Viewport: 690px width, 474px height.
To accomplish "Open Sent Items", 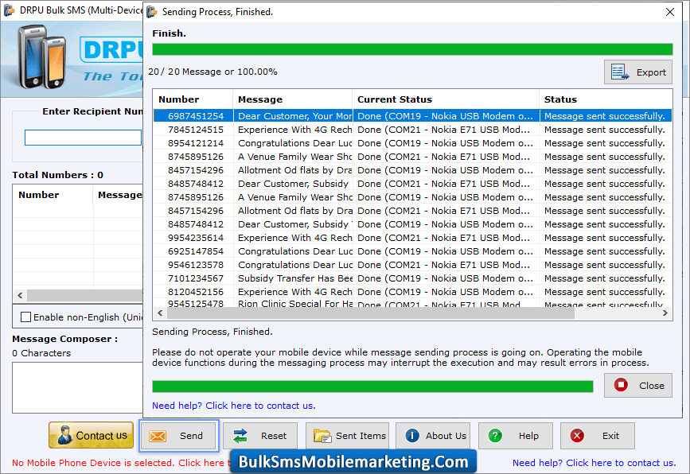I will (x=347, y=436).
